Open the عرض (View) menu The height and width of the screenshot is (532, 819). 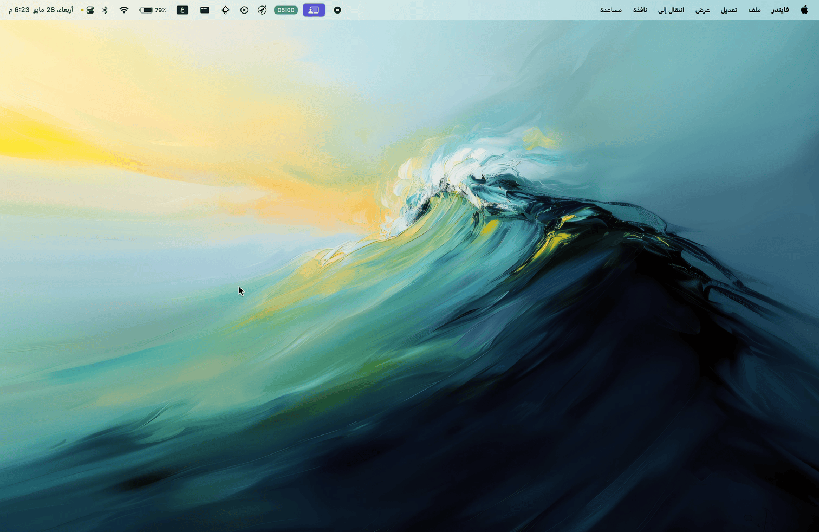tap(703, 10)
